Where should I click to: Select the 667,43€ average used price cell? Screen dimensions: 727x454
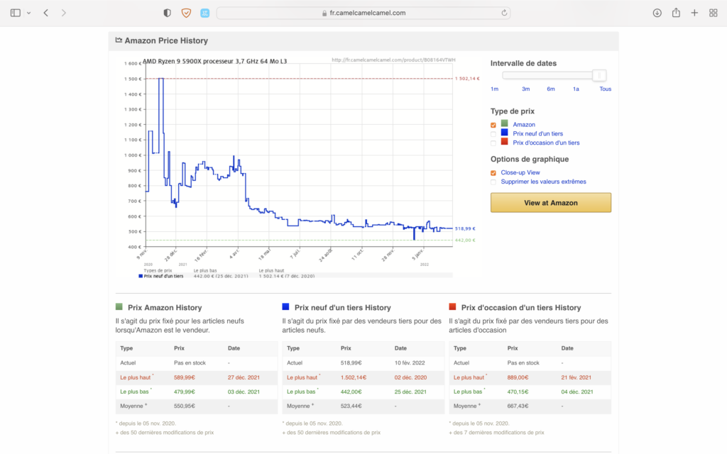[x=518, y=406]
